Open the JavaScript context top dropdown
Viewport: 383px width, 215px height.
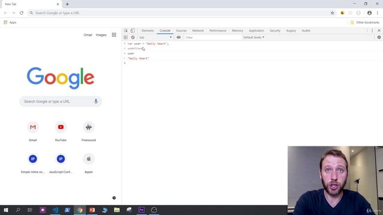pos(156,37)
